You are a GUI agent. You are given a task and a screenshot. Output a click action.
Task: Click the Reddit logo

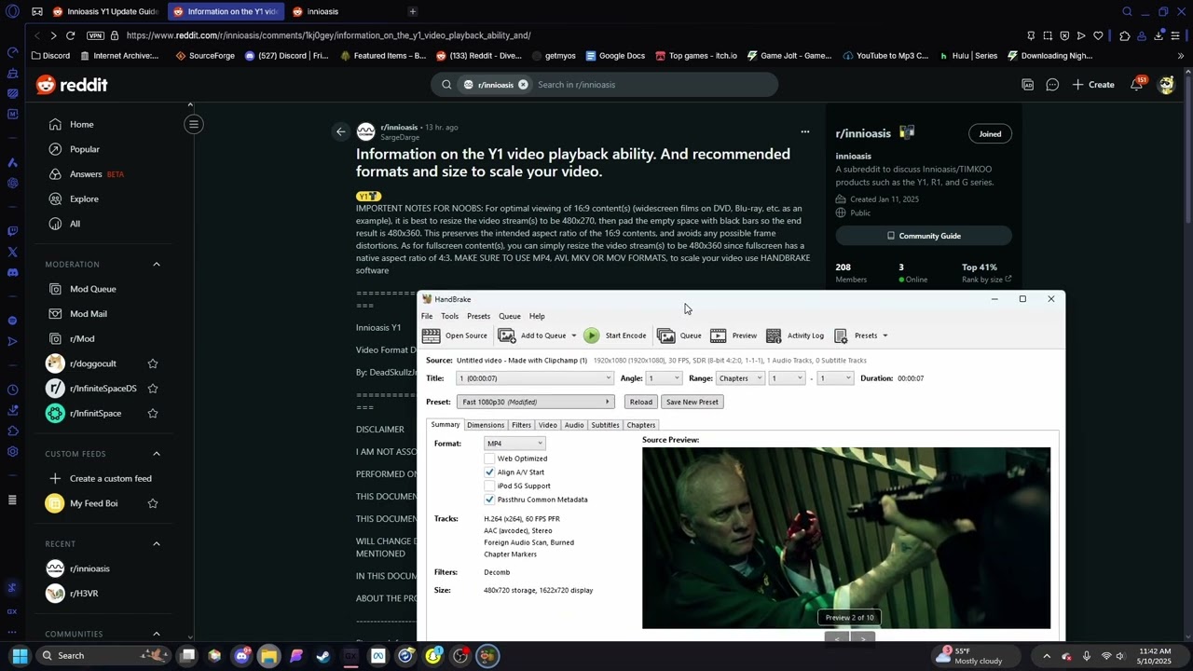(x=72, y=85)
